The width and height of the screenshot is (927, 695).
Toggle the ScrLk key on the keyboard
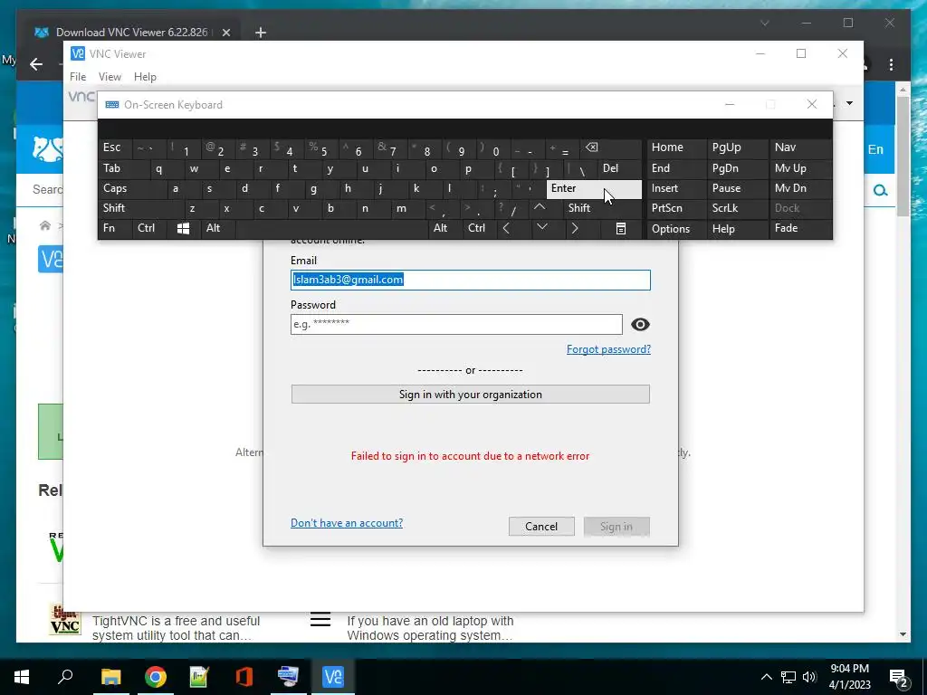(737, 208)
